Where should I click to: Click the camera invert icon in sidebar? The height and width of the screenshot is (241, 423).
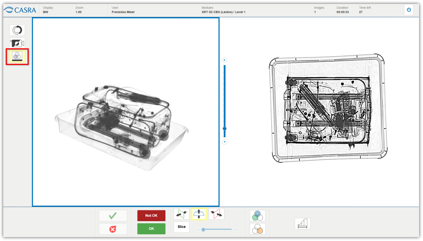click(17, 43)
